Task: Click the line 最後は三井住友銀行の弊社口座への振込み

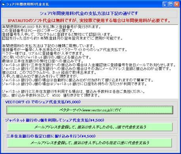Action: tap(43, 61)
